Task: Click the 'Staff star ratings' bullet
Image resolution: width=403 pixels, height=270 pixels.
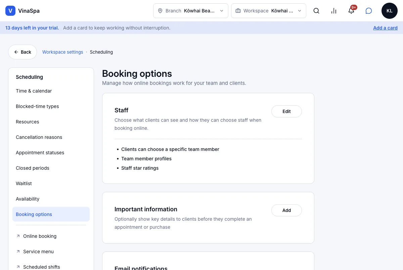Action: (140, 168)
